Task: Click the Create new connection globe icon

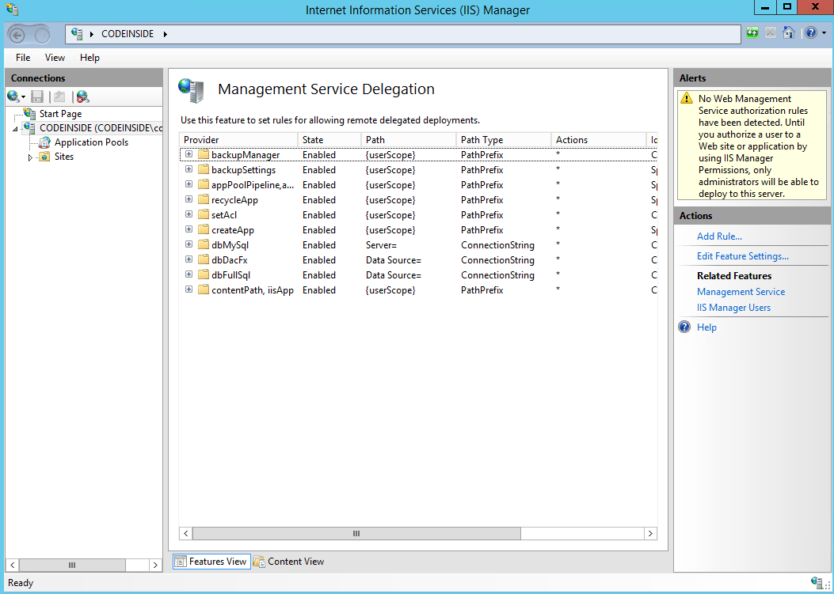Action: click(13, 96)
